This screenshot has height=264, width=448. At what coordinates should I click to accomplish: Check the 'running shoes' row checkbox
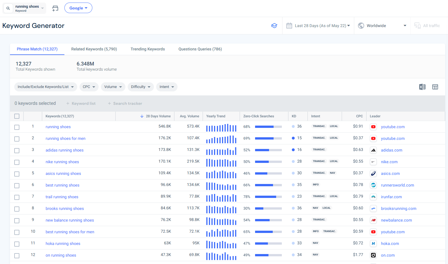[x=17, y=127]
